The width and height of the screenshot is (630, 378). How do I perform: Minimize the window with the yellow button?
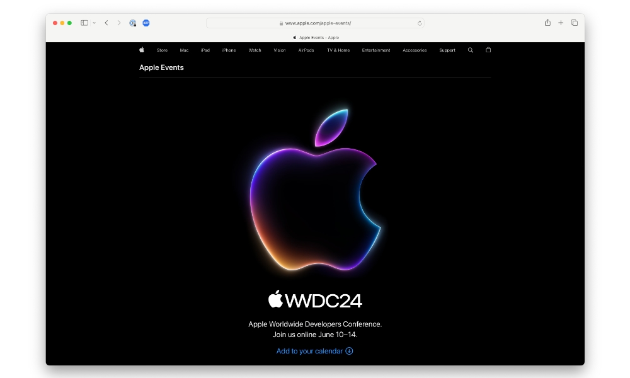tap(62, 23)
